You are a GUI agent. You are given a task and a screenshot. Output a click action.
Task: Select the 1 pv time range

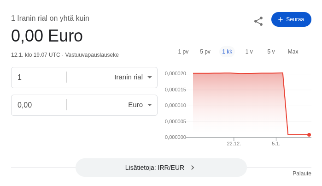(x=183, y=52)
